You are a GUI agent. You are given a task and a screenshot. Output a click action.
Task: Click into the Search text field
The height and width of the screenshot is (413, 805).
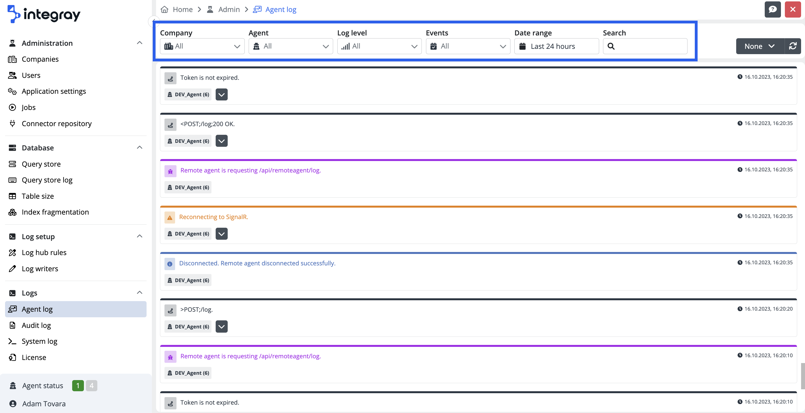pos(650,46)
